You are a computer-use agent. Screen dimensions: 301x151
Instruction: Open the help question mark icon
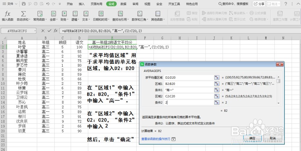click(286, 4)
